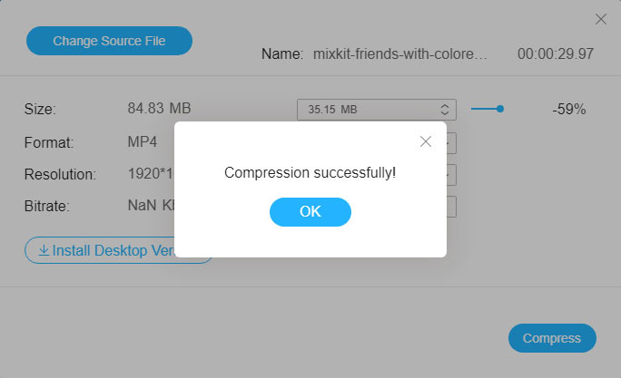Click the compression ratio slider handle
Image resolution: width=621 pixels, height=378 pixels.
(500, 109)
